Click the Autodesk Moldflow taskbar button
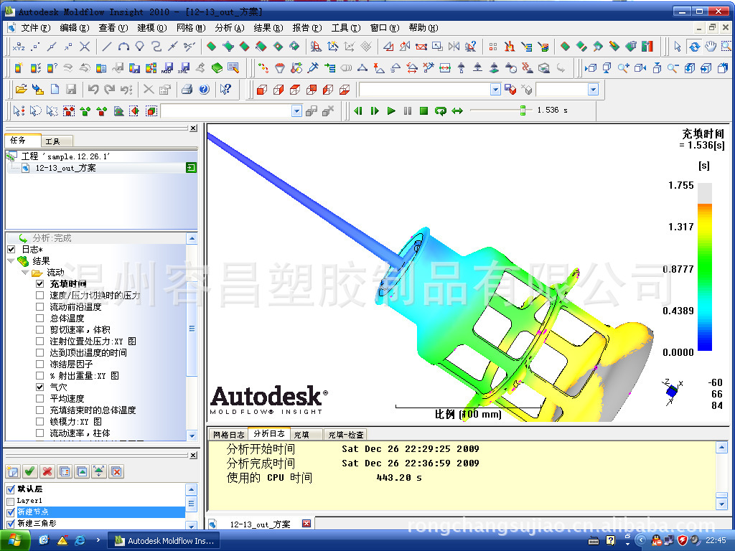735x551 pixels. click(164, 541)
